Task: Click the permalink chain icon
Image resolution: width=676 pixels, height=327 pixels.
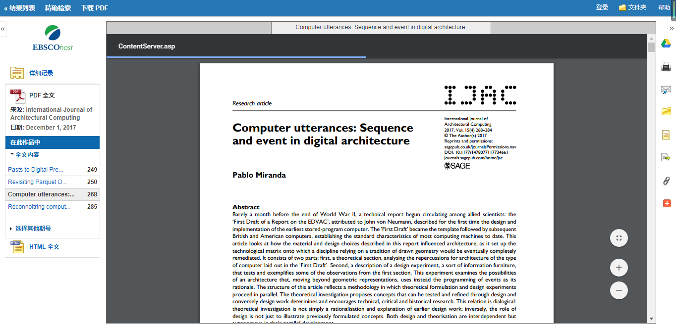Action: pos(666,181)
